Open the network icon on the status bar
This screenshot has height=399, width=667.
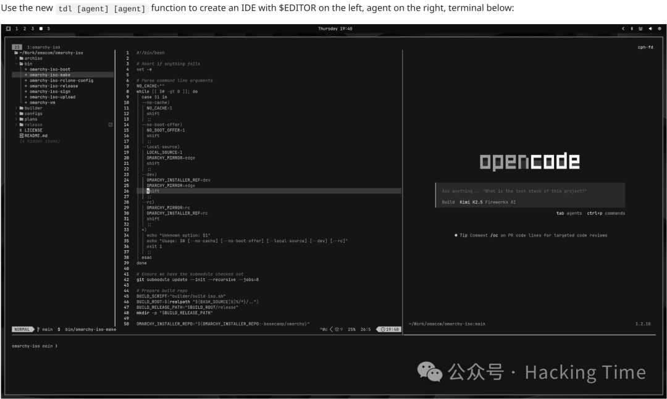pyautogui.click(x=640, y=28)
